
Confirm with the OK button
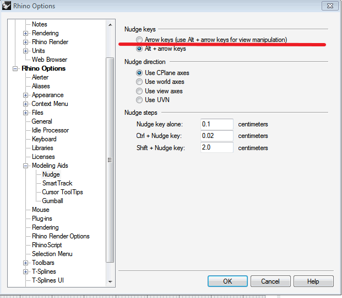227,281
